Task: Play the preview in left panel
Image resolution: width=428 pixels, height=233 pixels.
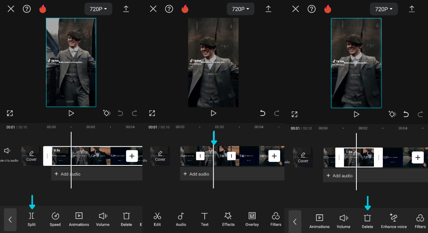Action: [71, 113]
